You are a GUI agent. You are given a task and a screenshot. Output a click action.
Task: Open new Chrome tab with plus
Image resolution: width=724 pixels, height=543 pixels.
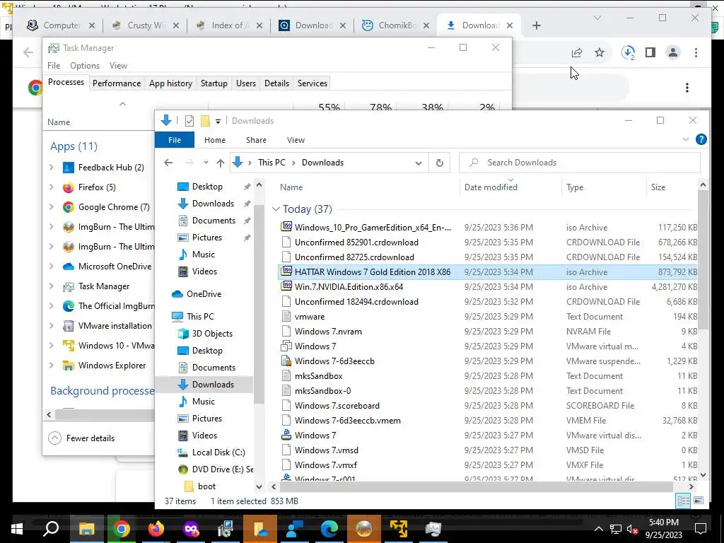(x=536, y=25)
